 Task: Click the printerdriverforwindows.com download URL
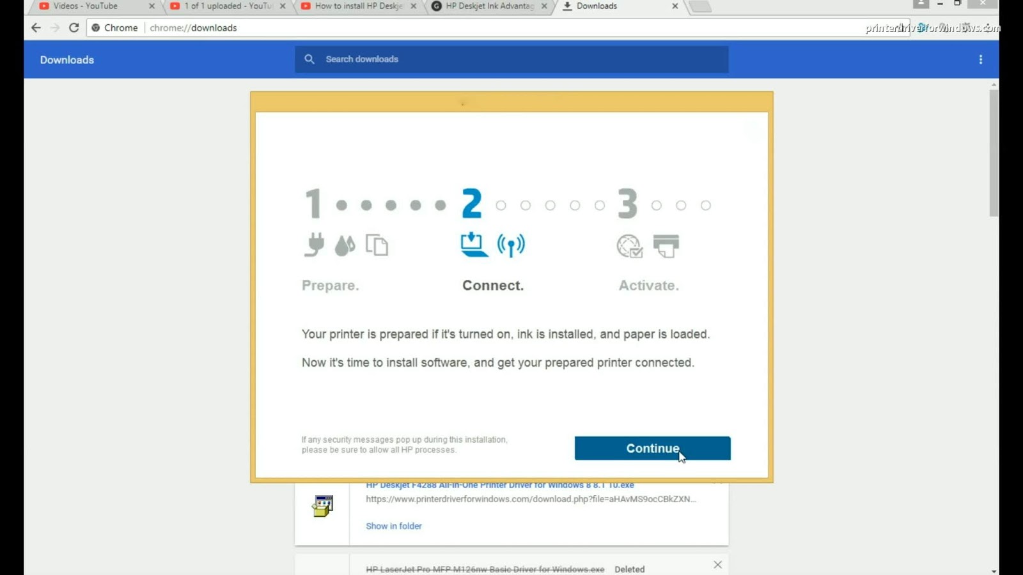[531, 499]
